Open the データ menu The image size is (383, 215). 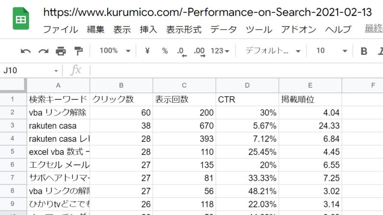point(223,30)
